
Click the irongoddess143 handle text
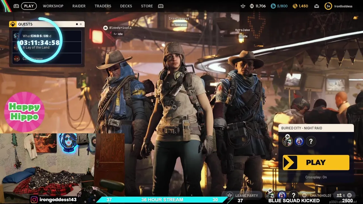click(x=58, y=200)
